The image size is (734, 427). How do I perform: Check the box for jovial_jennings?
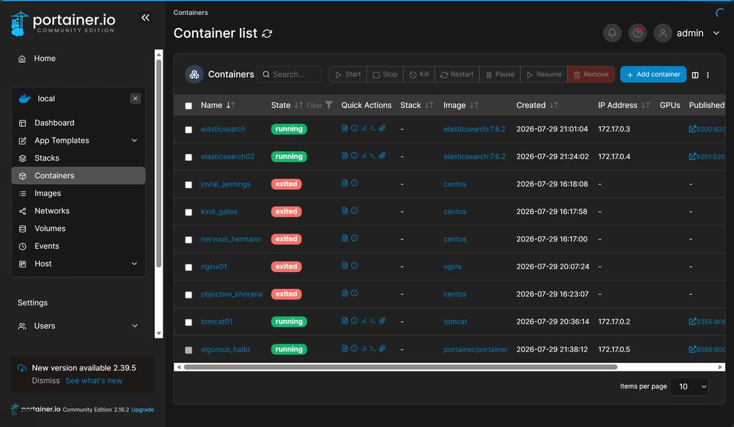coord(189,185)
